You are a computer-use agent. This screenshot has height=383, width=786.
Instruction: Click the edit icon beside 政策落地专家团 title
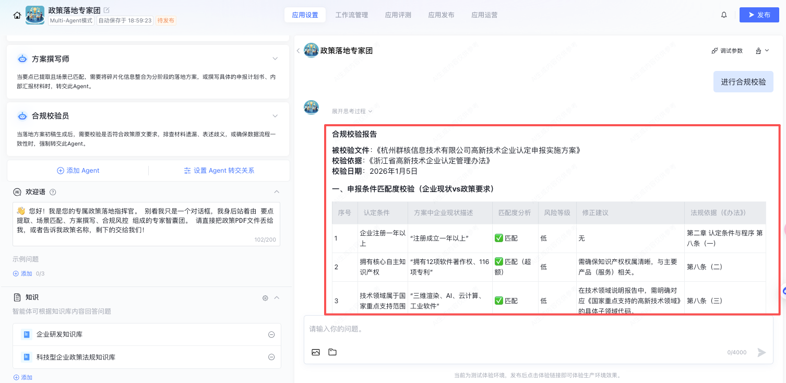pyautogui.click(x=107, y=10)
